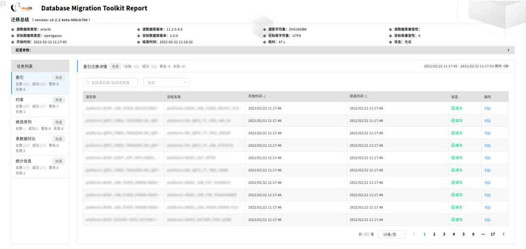Click end time 2022-02-22 11:18:32 in summary
The width and height of the screenshot is (526, 249).
pyautogui.click(x=176, y=42)
